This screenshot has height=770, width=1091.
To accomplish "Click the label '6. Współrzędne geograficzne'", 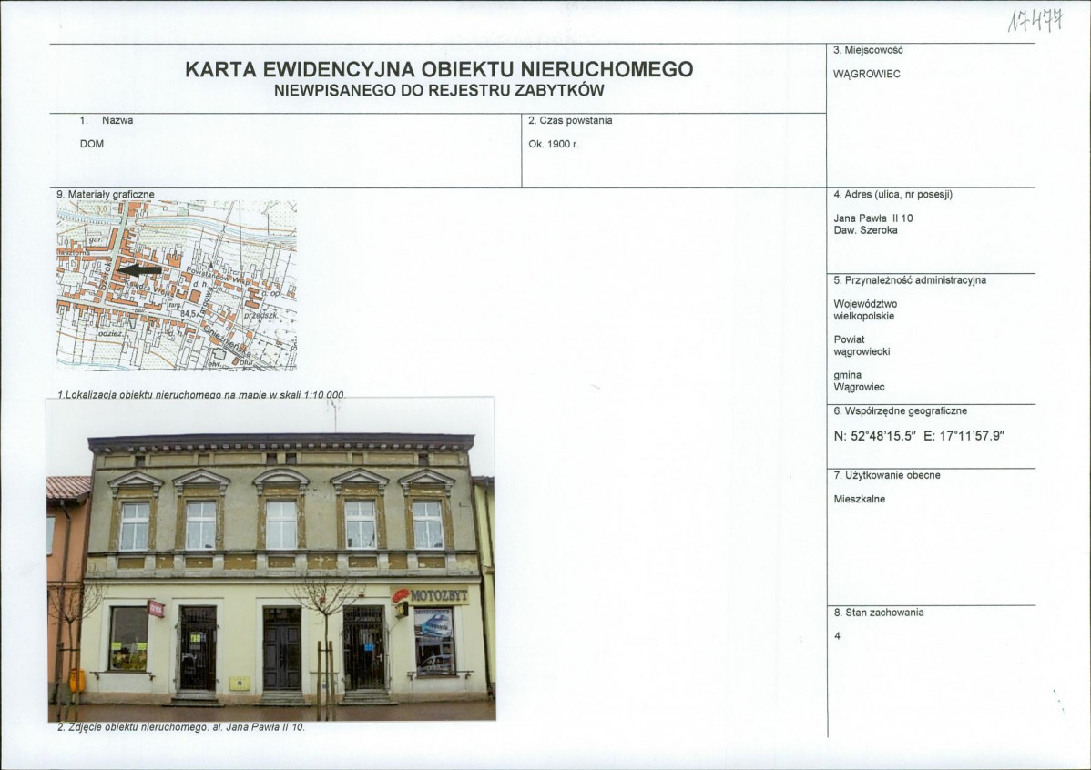I will pyautogui.click(x=901, y=411).
